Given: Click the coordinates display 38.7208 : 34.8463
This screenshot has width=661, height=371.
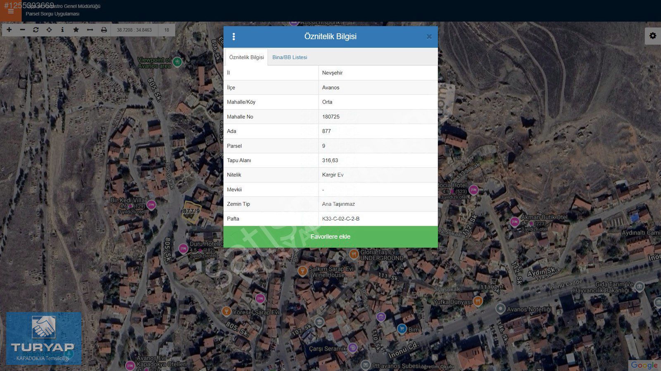Looking at the screenshot, I should pyautogui.click(x=134, y=30).
